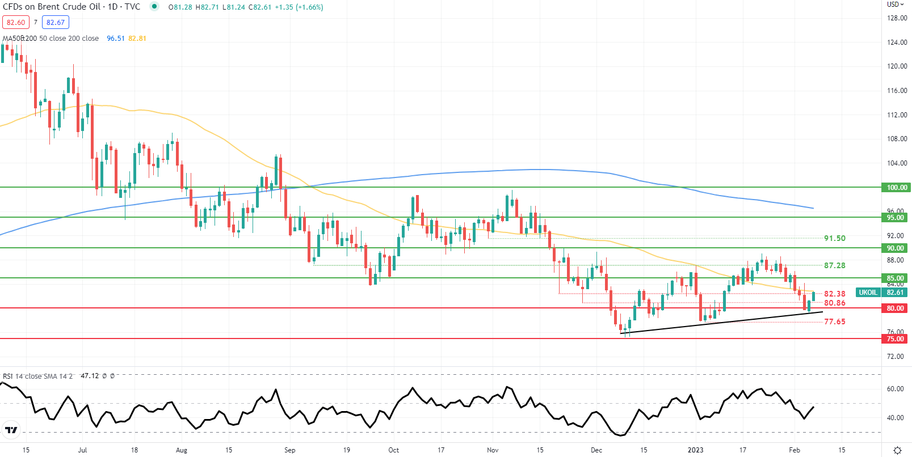This screenshot has width=912, height=457.
Task: Click the Jul date label
Action: tap(83, 450)
